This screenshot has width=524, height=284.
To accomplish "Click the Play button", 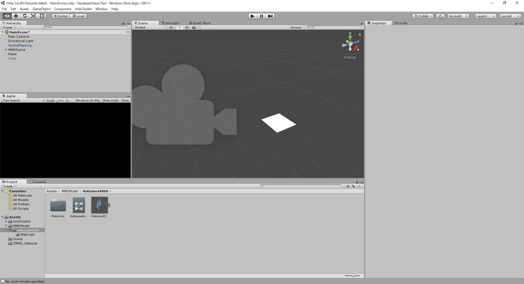I will [x=253, y=16].
